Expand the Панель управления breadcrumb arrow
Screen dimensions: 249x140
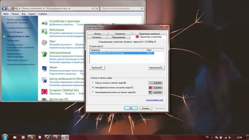(x=44, y=8)
